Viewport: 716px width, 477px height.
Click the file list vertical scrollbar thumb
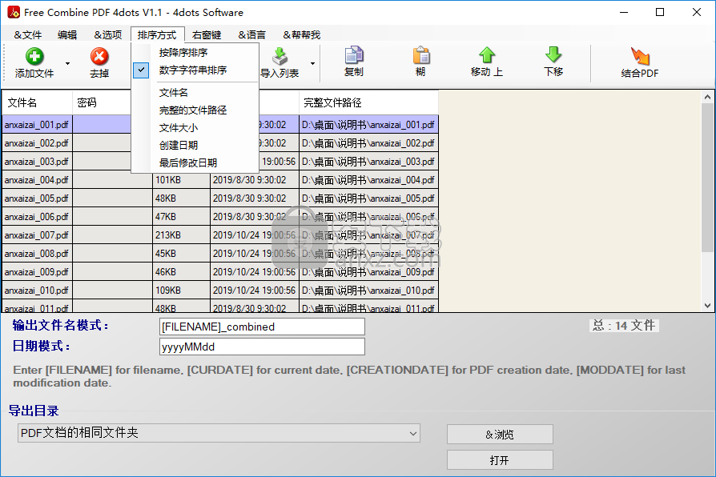point(707,177)
